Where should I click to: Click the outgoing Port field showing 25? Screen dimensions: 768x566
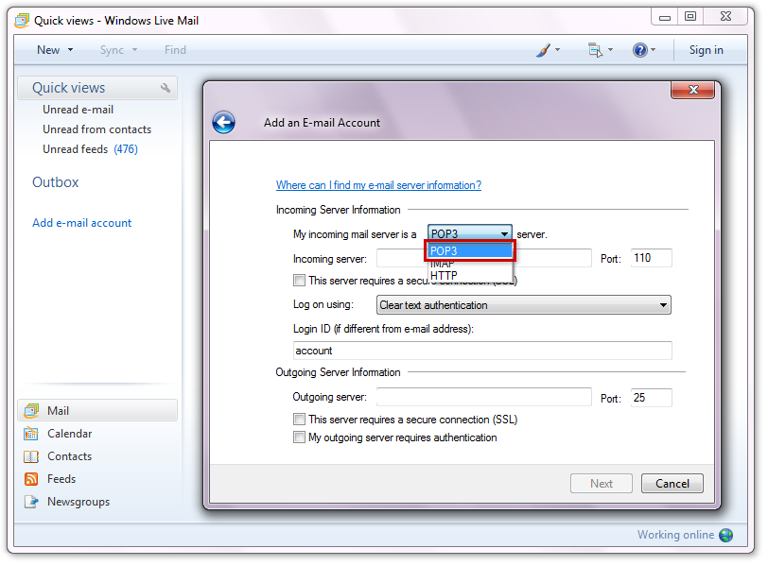651,397
